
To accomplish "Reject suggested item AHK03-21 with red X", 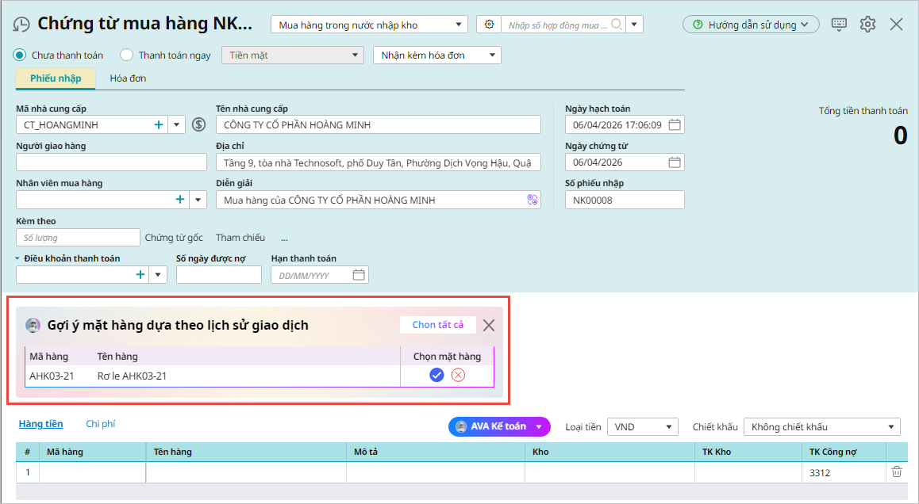I will (458, 376).
